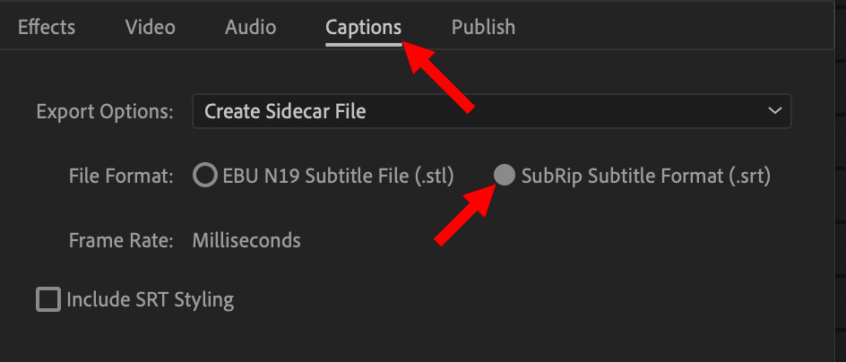Enable the Include SRT Styling checkbox
Screen dimensions: 846x362
click(x=47, y=299)
